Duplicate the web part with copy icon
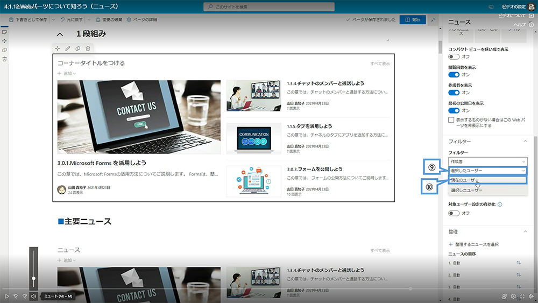 click(x=78, y=49)
